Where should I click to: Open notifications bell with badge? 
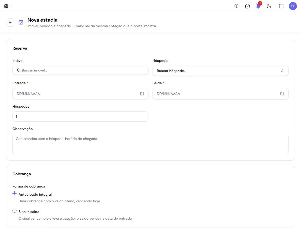tap(258, 6)
